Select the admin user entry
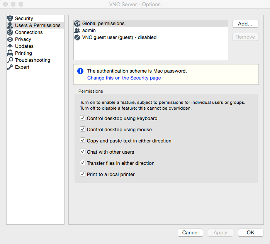270x244 pixels. [x=151, y=30]
